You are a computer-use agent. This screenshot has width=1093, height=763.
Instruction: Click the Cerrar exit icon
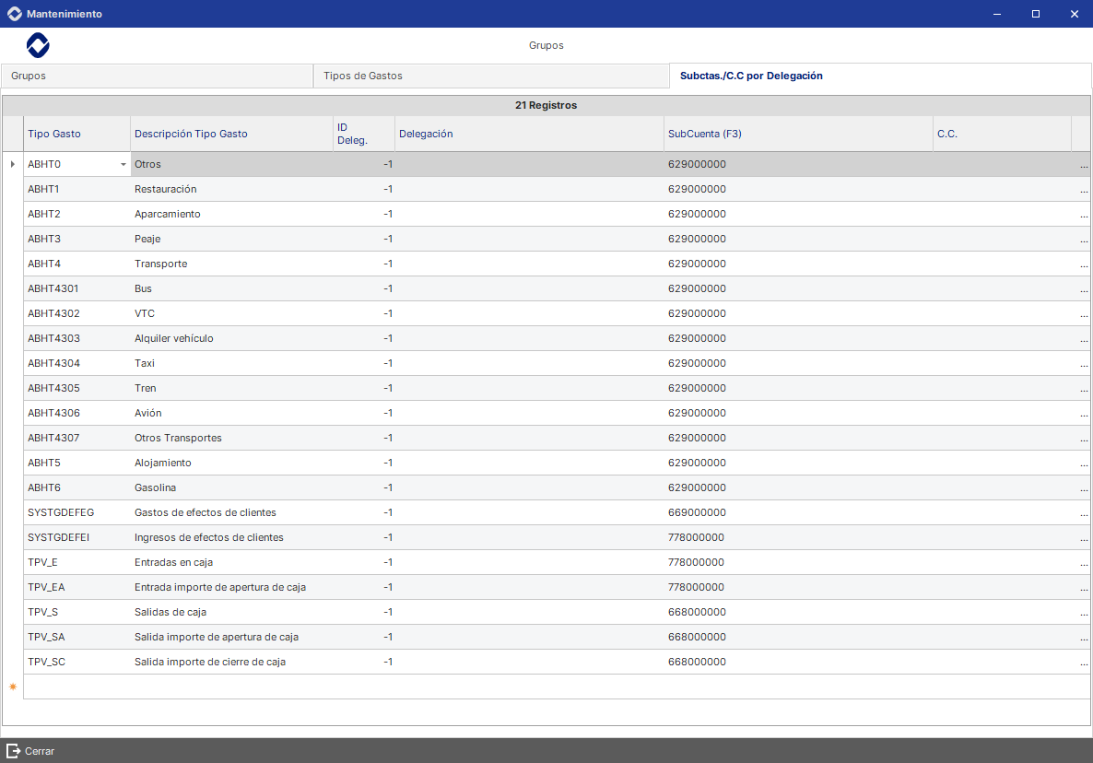click(x=13, y=751)
